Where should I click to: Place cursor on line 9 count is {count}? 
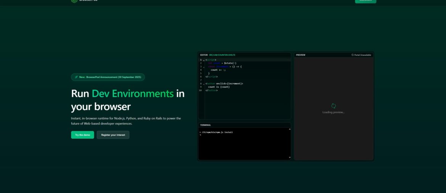point(219,87)
